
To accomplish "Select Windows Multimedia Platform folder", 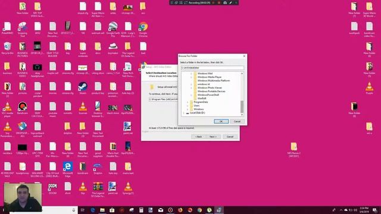I will (x=213, y=81).
